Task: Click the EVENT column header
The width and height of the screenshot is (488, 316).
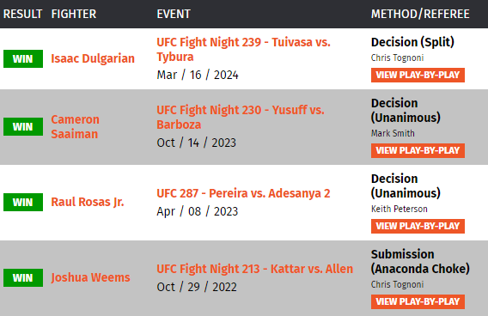Action: pos(174,14)
